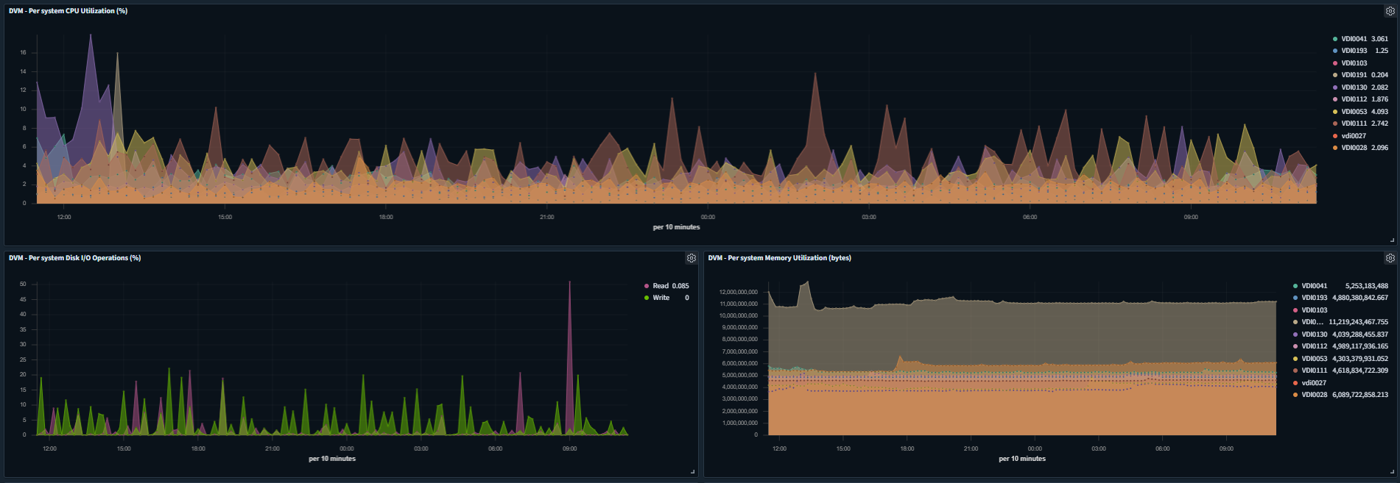Toggle VDI0193 series in CPU legend
The height and width of the screenshot is (483, 1400).
coord(1354,51)
